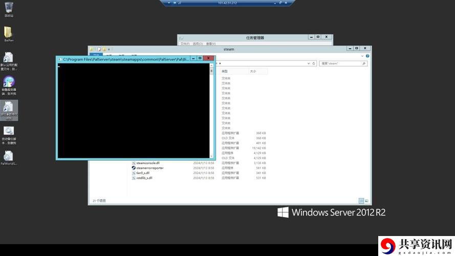Select the desktop shortcut directly below BeiFen folder

(9, 61)
